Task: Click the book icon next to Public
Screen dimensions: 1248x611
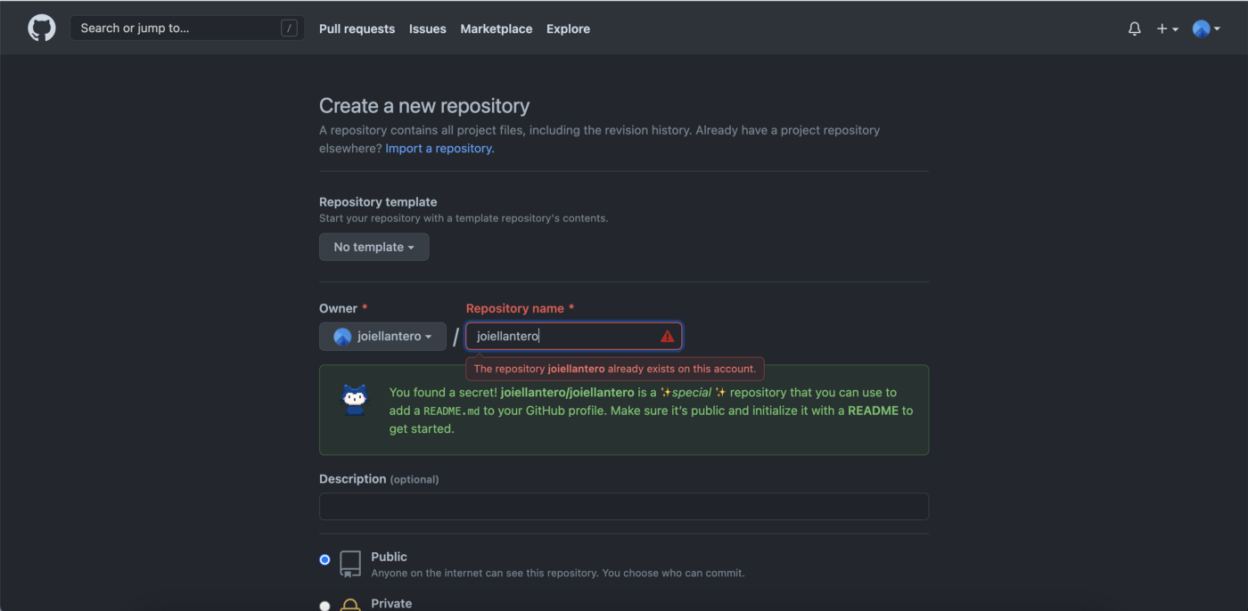Action: pyautogui.click(x=349, y=563)
